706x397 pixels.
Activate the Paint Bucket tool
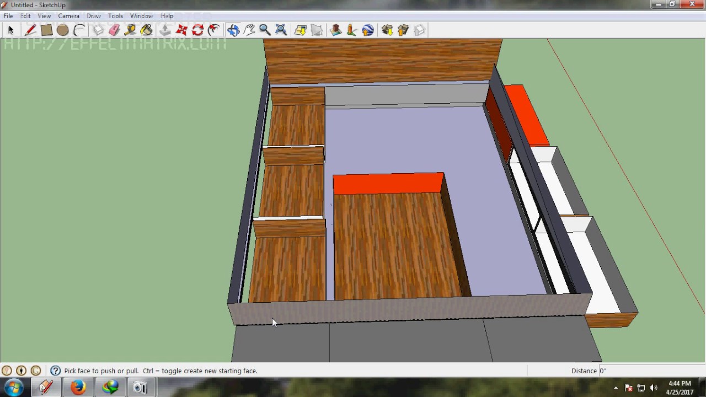[x=146, y=30]
